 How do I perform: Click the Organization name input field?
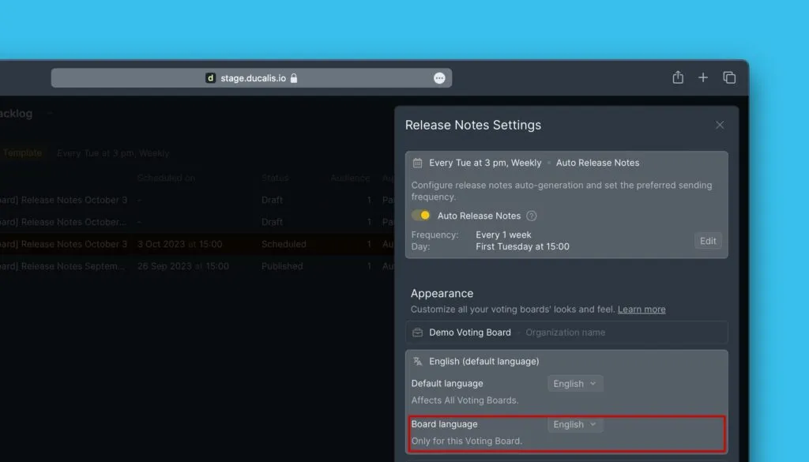(x=616, y=332)
